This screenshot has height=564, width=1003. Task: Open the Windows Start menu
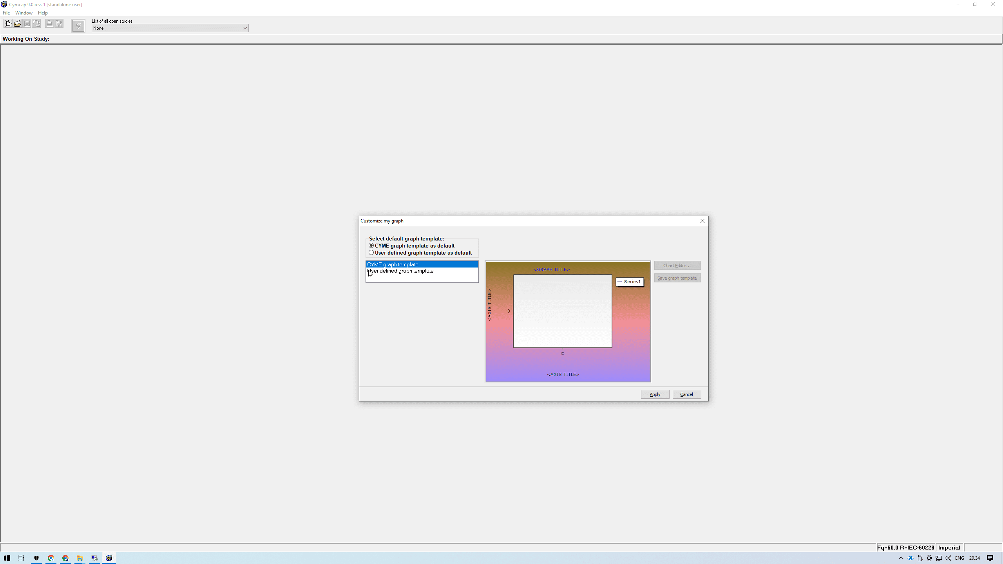7,558
